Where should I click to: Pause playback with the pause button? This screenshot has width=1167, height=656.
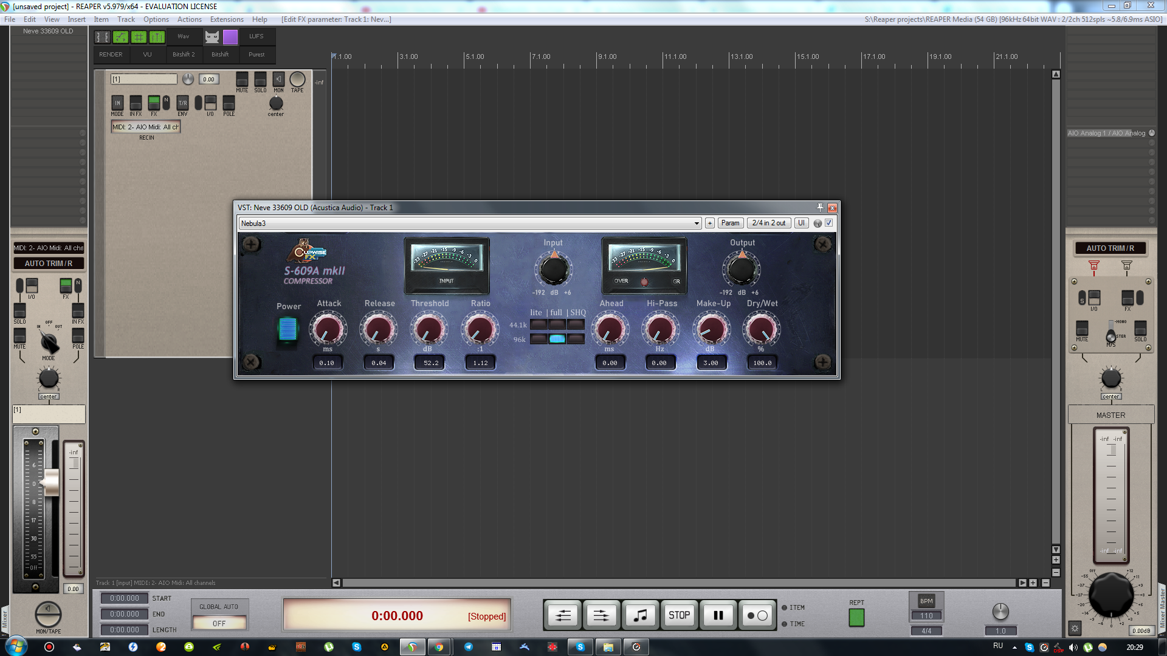pos(718,615)
